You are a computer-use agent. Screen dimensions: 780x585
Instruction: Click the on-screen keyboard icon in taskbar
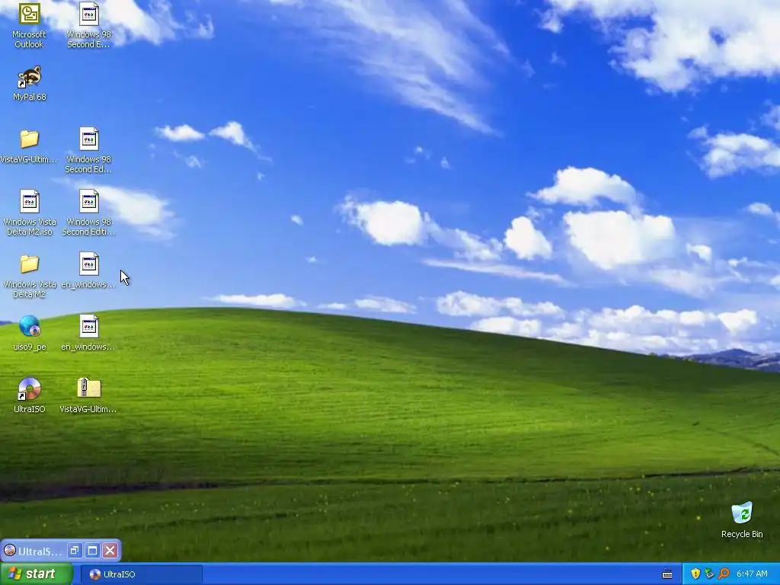pyautogui.click(x=667, y=574)
